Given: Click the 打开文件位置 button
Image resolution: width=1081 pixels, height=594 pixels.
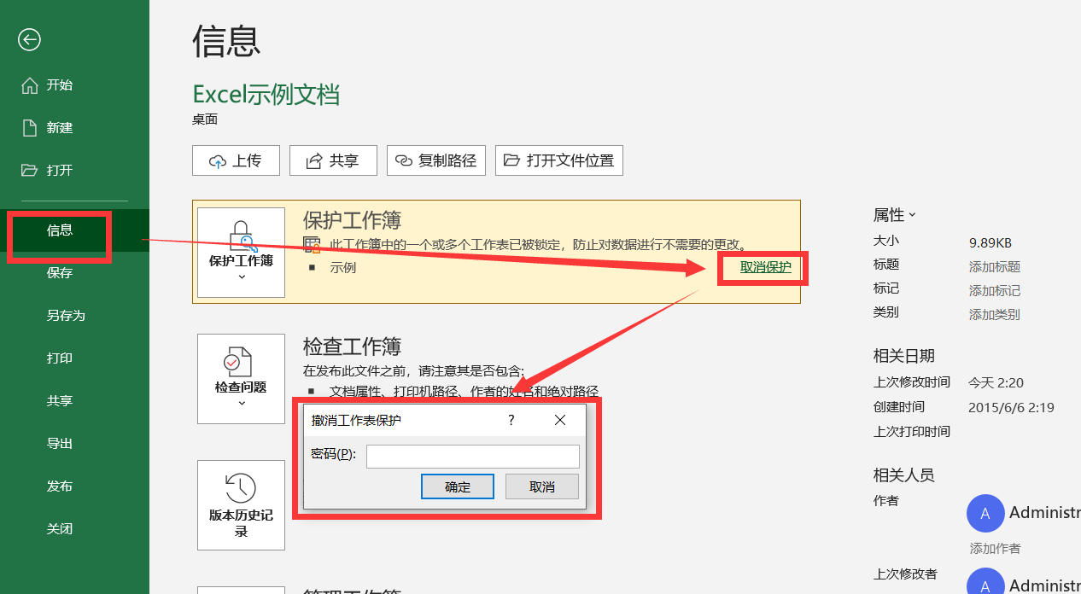Looking at the screenshot, I should coord(559,160).
